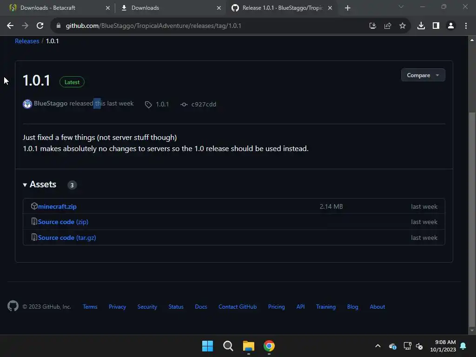Open the Blog footer link

click(x=353, y=307)
